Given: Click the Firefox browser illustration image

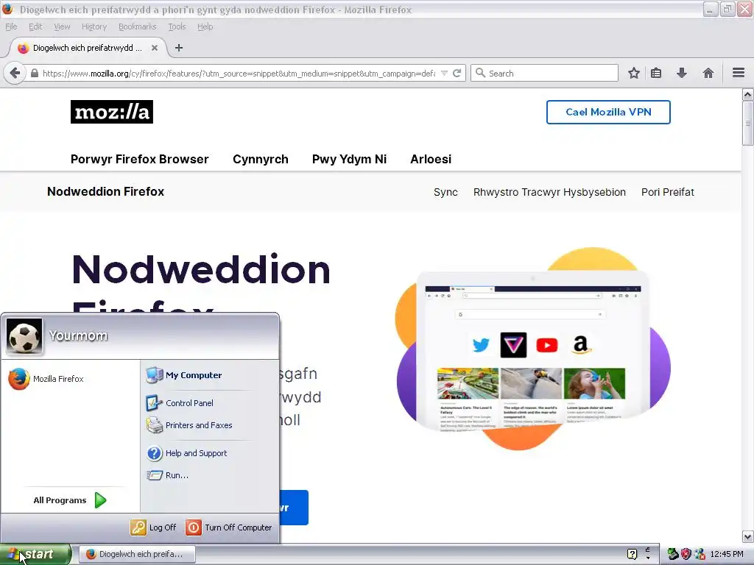Looking at the screenshot, I should tap(533, 349).
